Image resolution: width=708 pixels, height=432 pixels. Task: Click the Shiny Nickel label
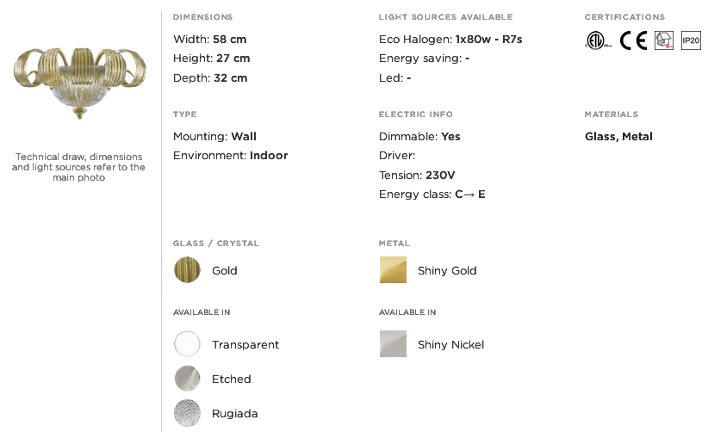coord(450,344)
